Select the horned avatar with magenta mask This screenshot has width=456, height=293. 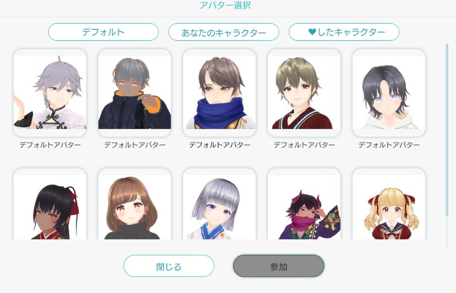pos(304,204)
